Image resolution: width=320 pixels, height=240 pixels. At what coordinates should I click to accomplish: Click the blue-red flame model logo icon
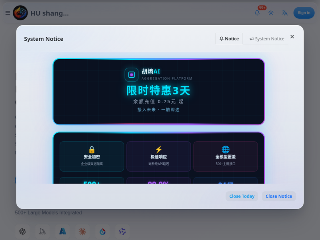tap(102, 232)
